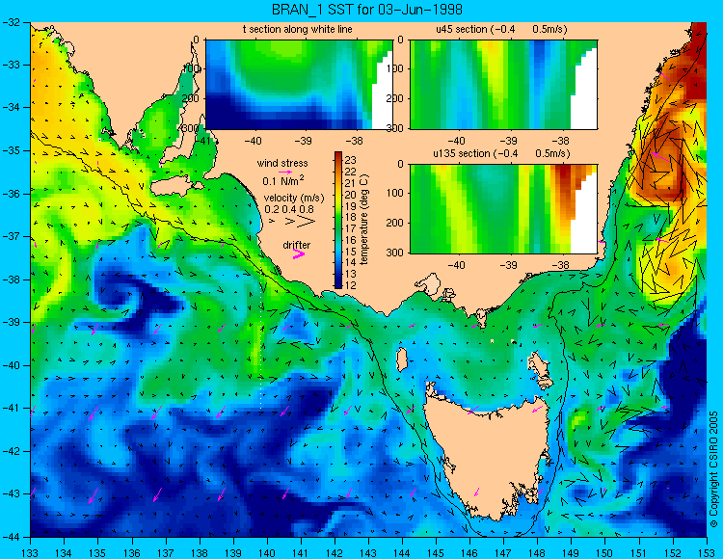Click latitude axis label '-36'
The height and width of the screenshot is (559, 723).
[11, 194]
